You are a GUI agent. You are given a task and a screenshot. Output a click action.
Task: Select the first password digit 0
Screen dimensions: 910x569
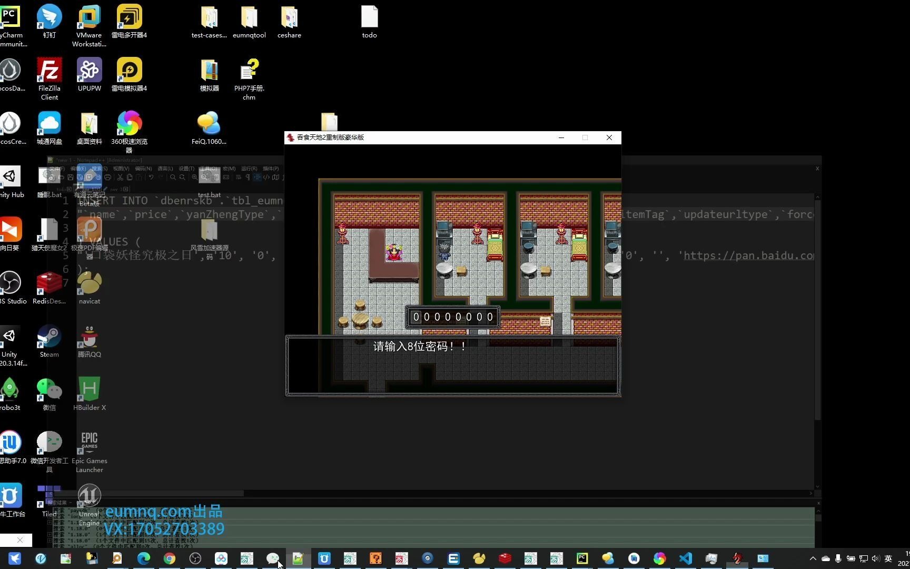(x=416, y=317)
